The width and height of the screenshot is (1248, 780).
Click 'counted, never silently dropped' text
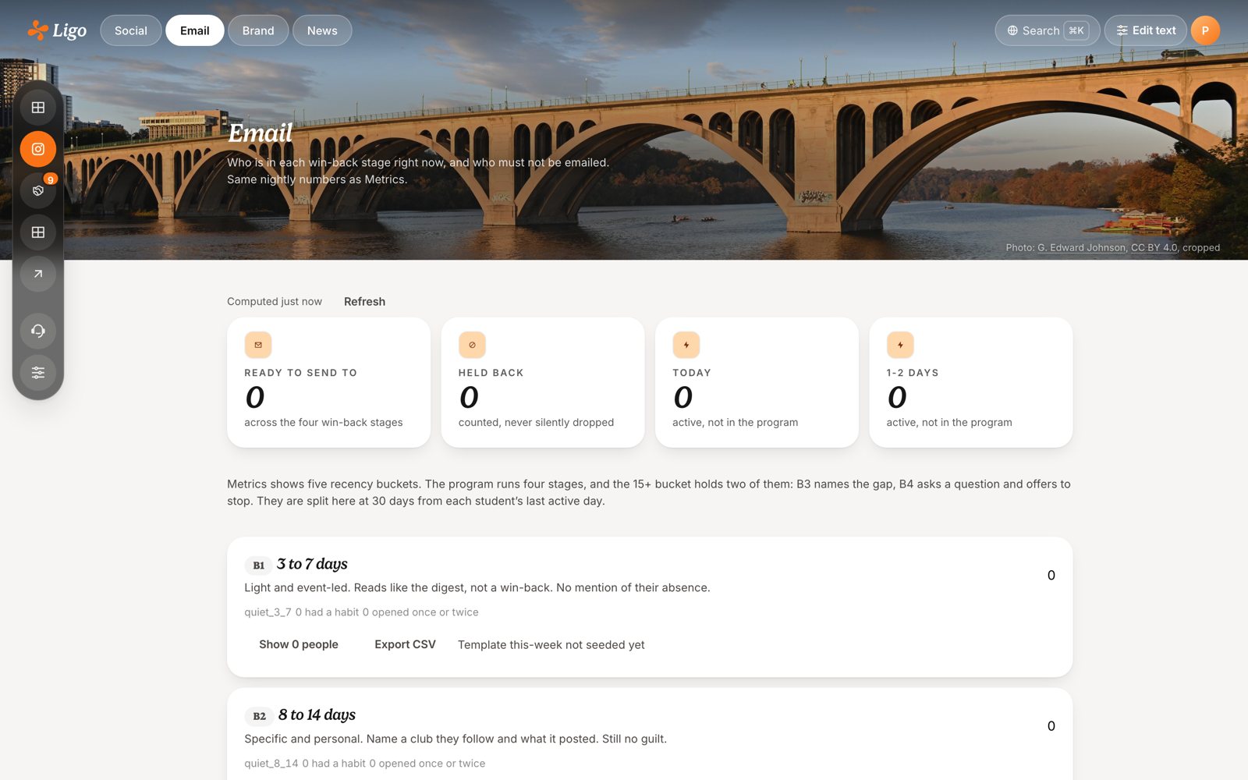[x=536, y=423]
